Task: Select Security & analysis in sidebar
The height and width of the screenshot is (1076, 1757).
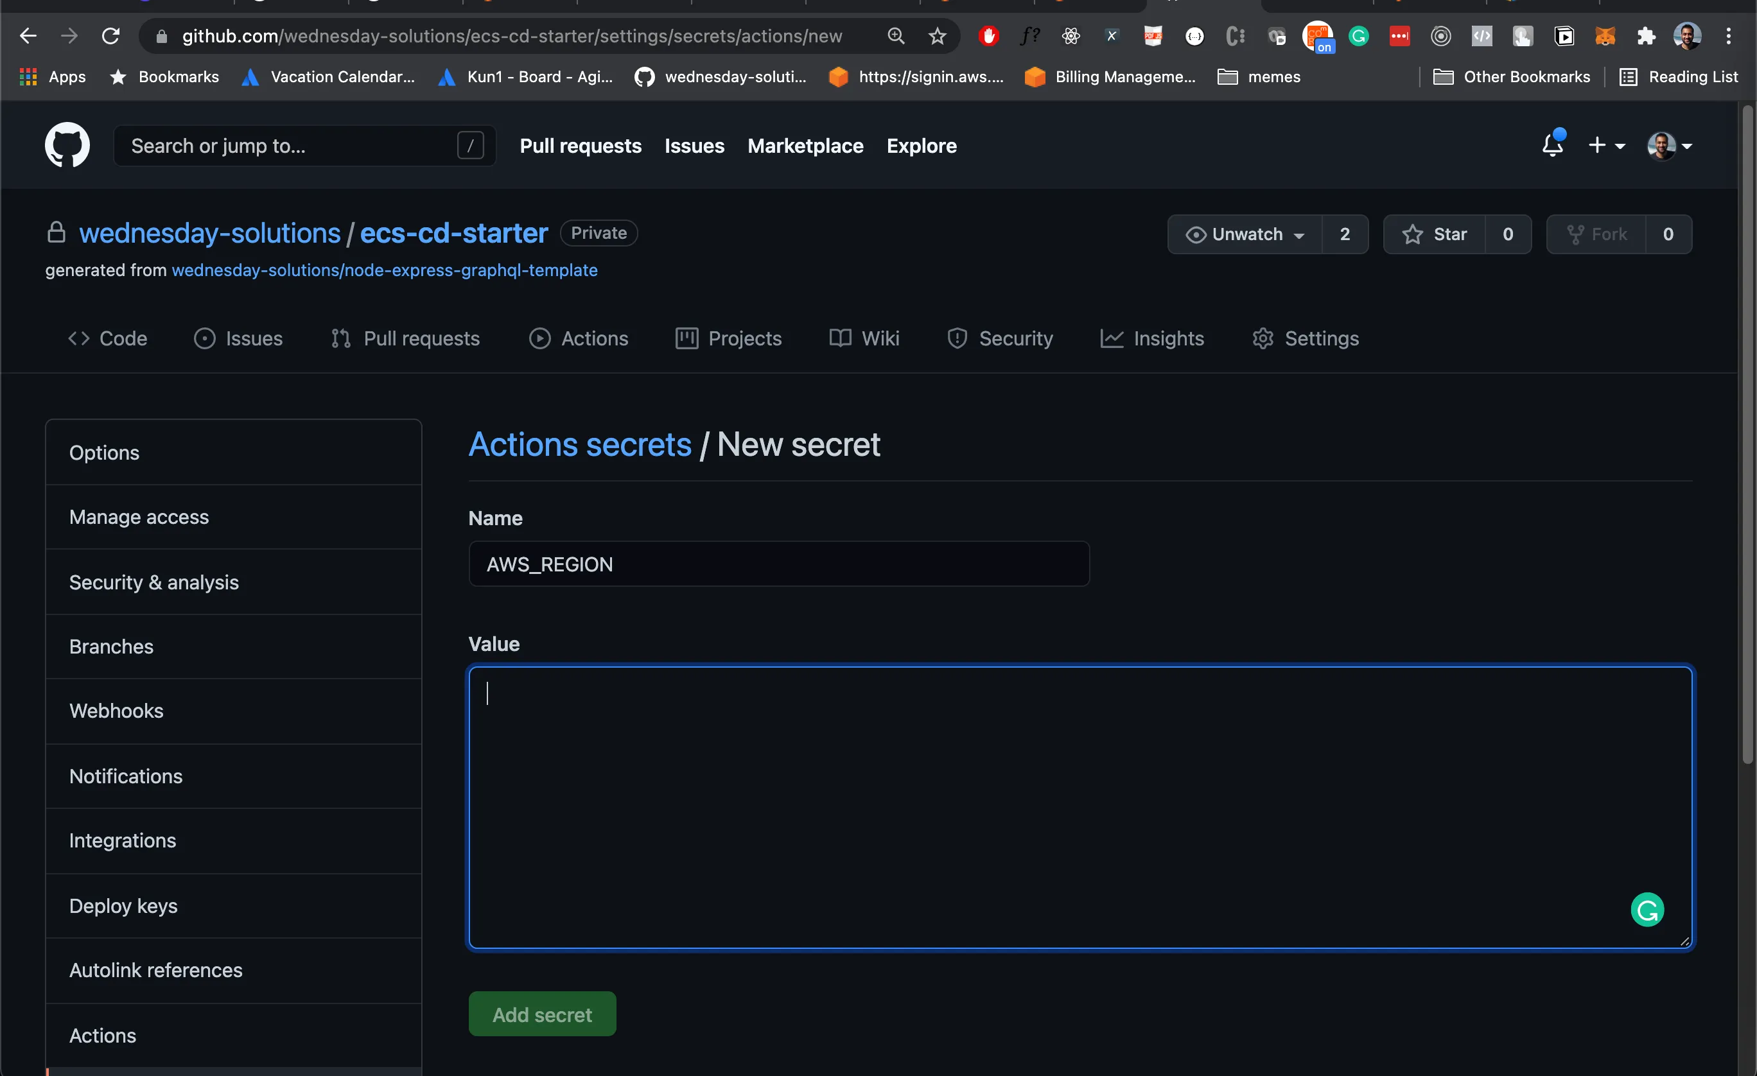Action: tap(233, 582)
